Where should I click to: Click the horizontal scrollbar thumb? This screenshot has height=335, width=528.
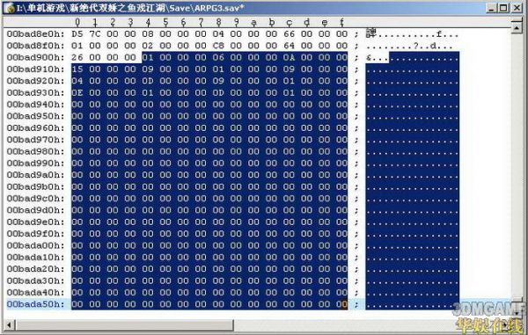[x=125, y=325]
